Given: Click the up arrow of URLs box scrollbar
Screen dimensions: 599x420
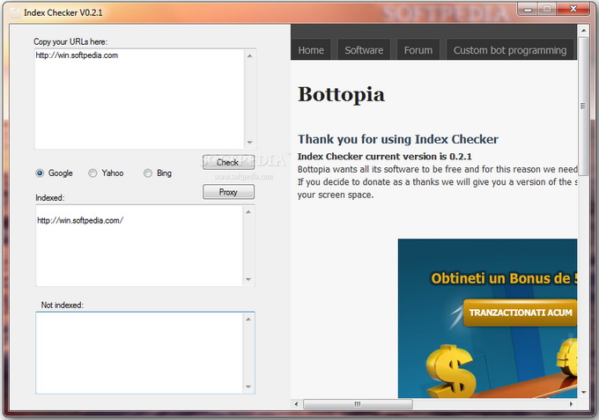Looking at the screenshot, I should [x=250, y=55].
